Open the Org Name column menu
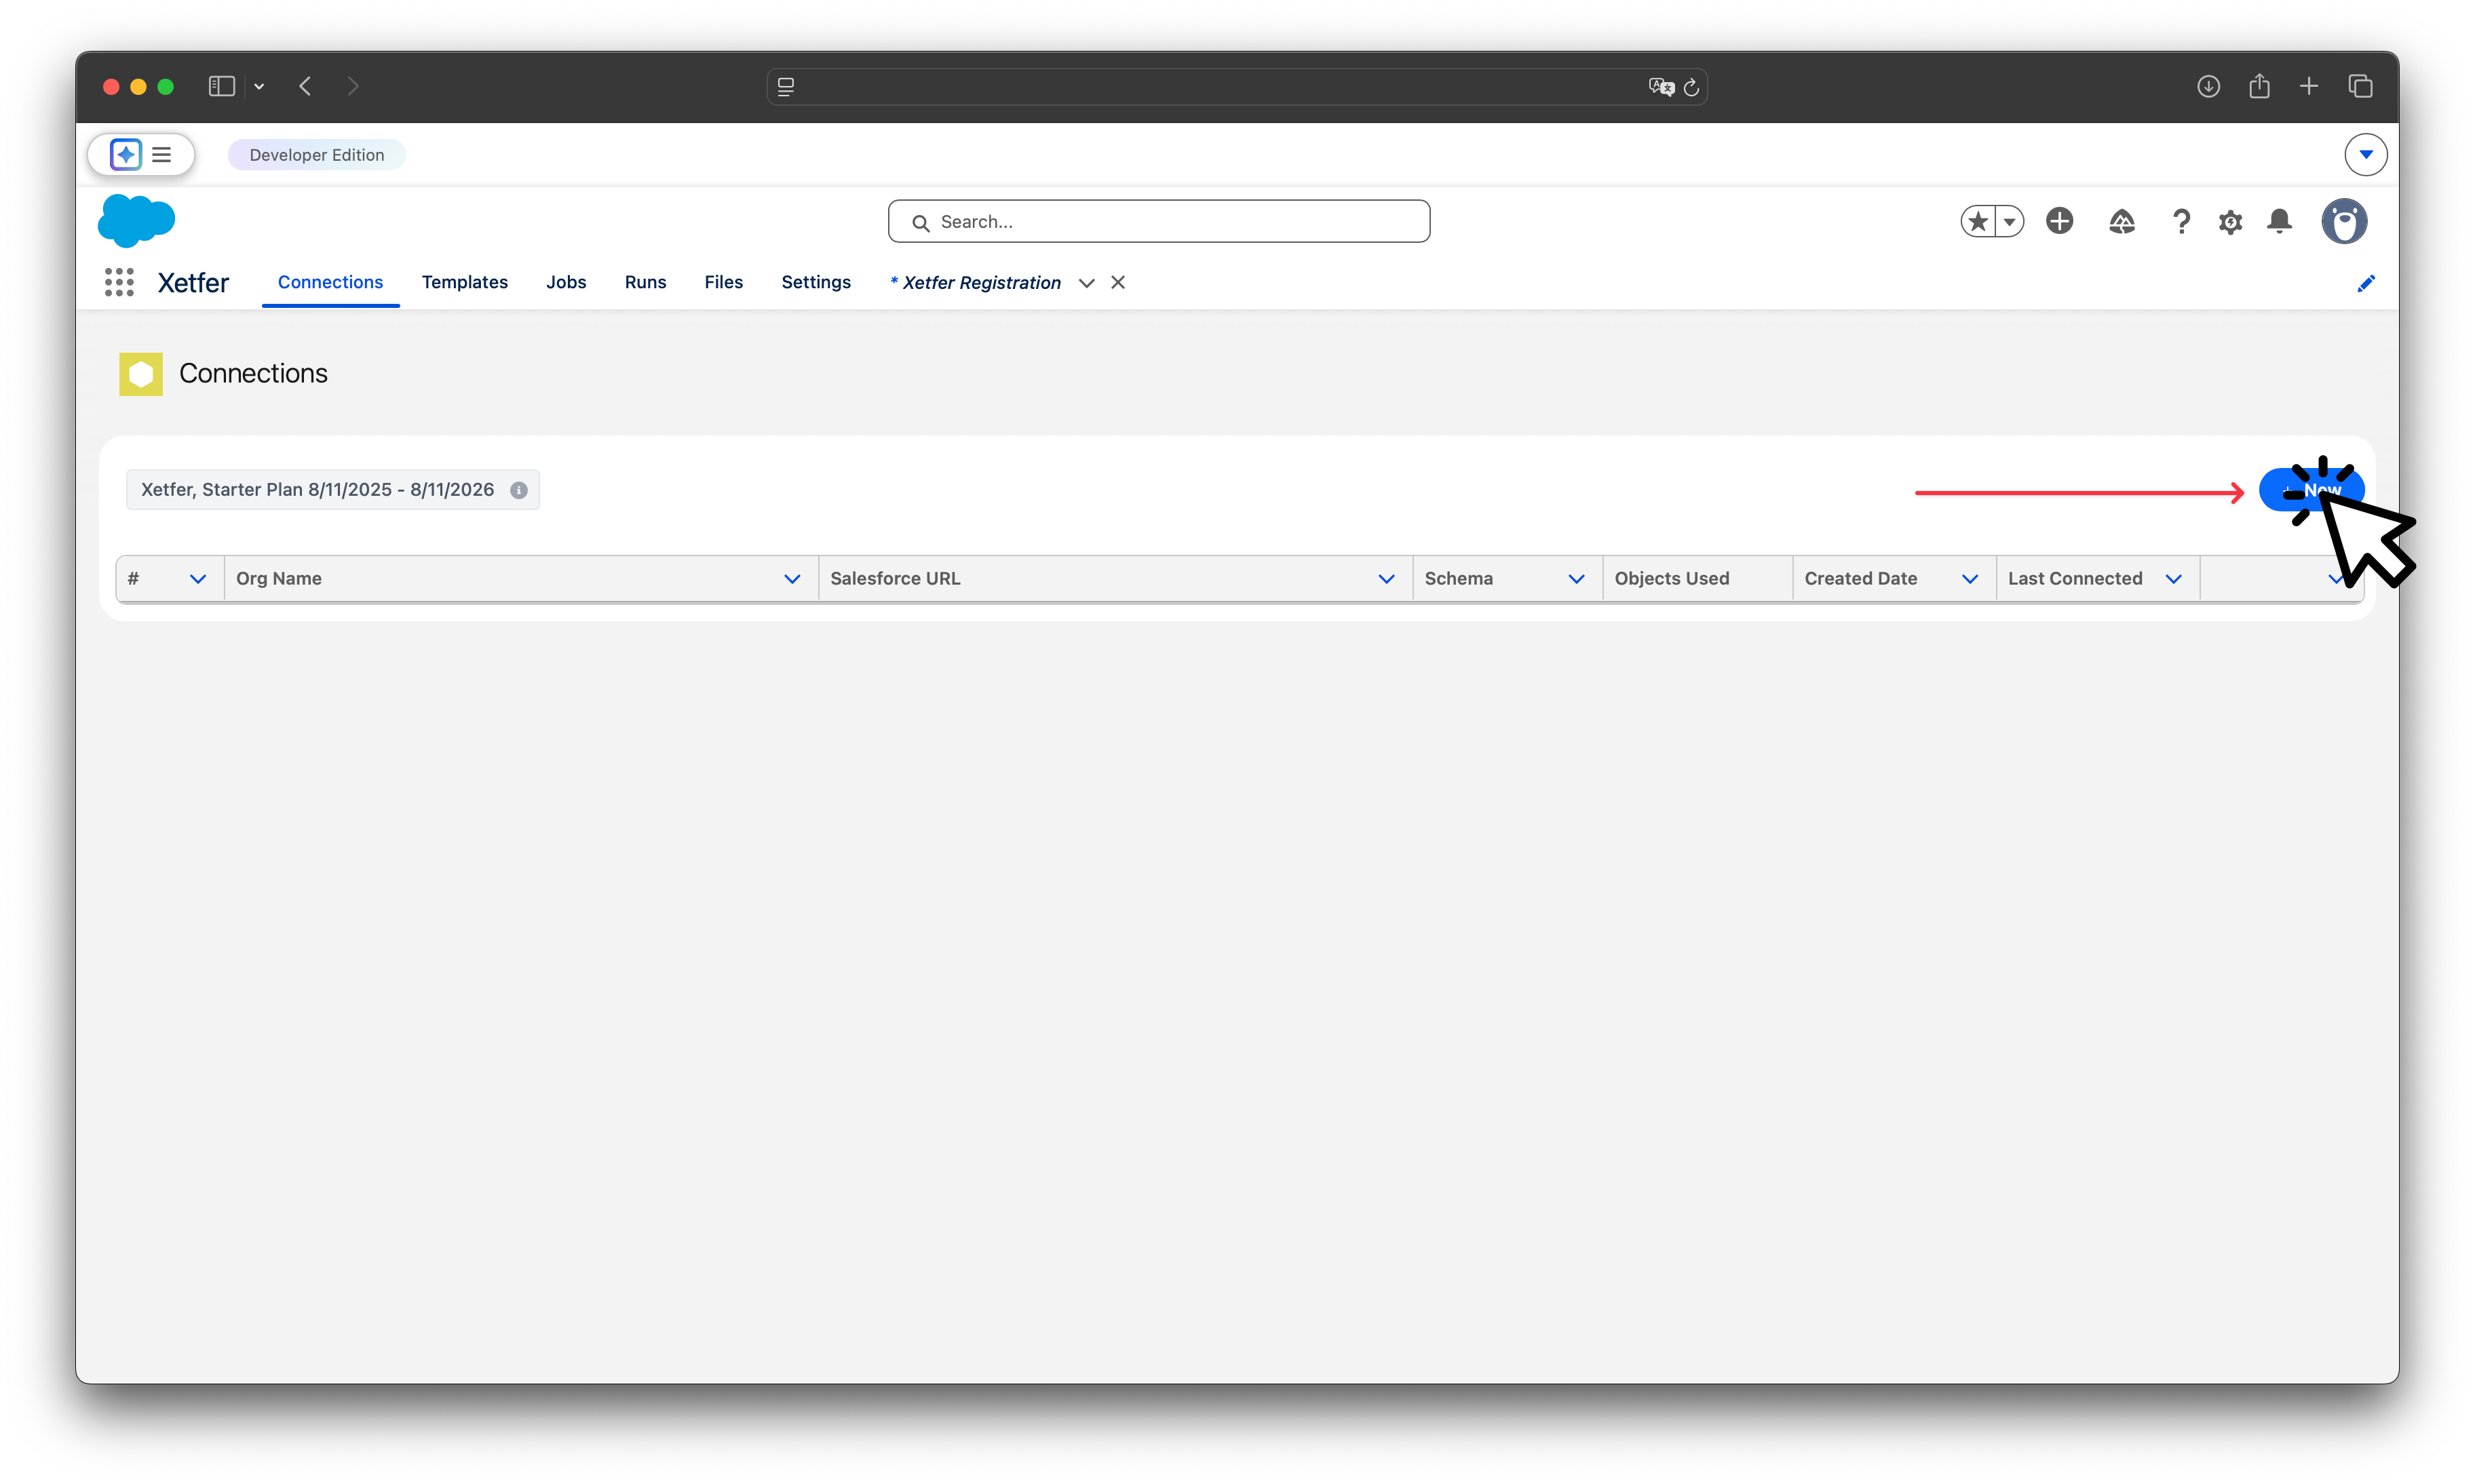The width and height of the screenshot is (2475, 1484). 791,579
